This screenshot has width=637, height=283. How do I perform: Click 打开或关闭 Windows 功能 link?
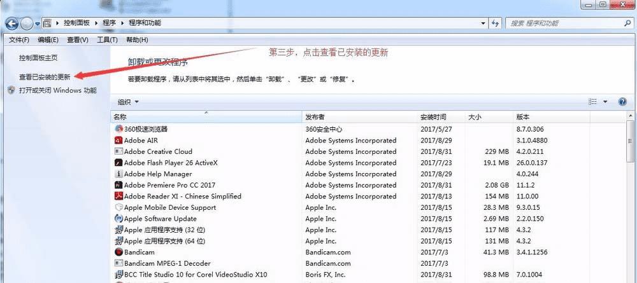(58, 90)
